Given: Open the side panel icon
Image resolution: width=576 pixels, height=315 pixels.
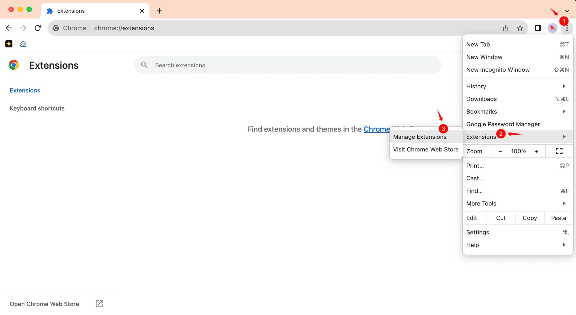Looking at the screenshot, I should 538,28.
